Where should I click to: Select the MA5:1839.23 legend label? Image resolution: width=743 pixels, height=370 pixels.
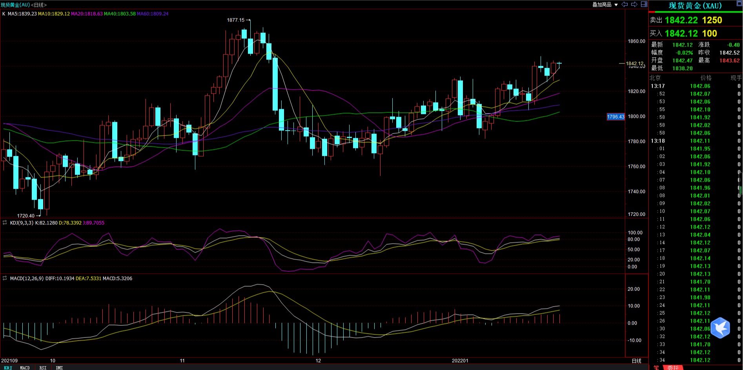22,14
